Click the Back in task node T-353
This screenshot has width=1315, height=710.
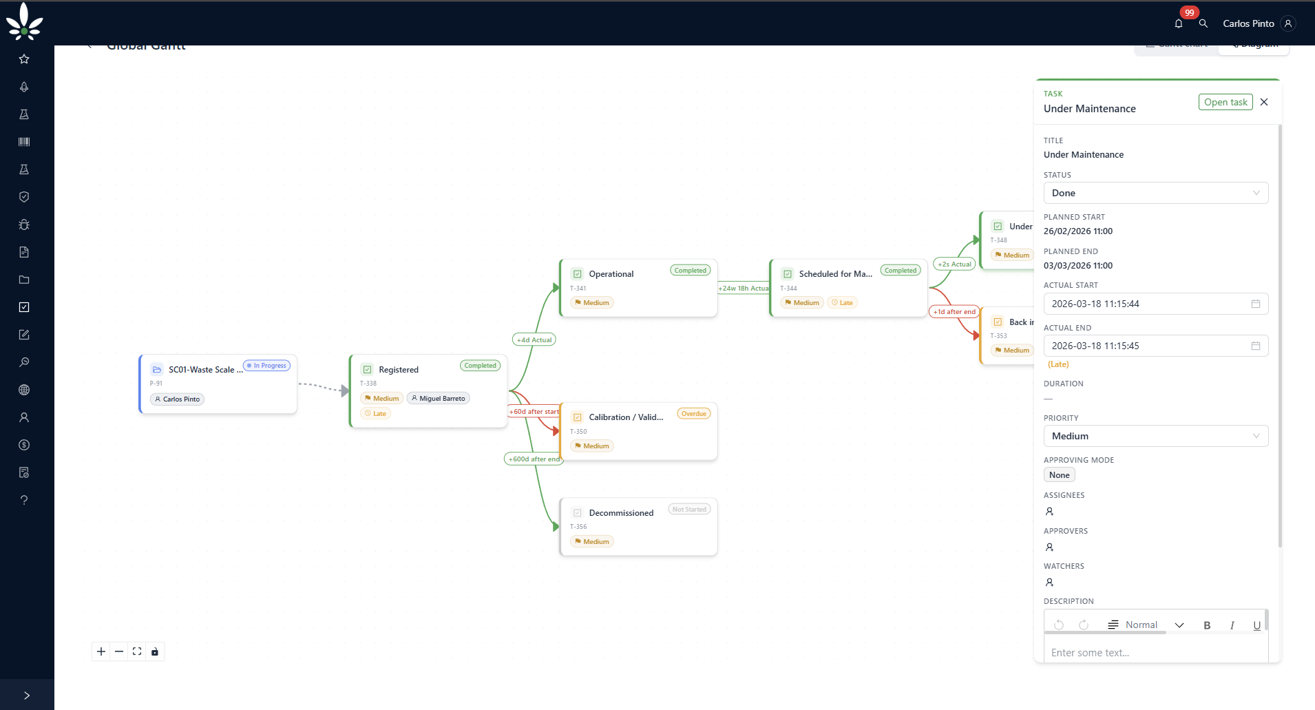pos(1007,335)
